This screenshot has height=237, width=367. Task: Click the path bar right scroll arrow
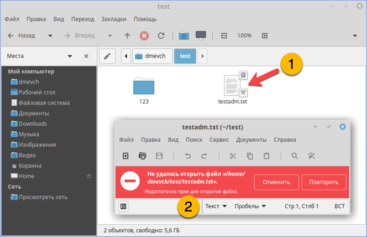(x=203, y=56)
